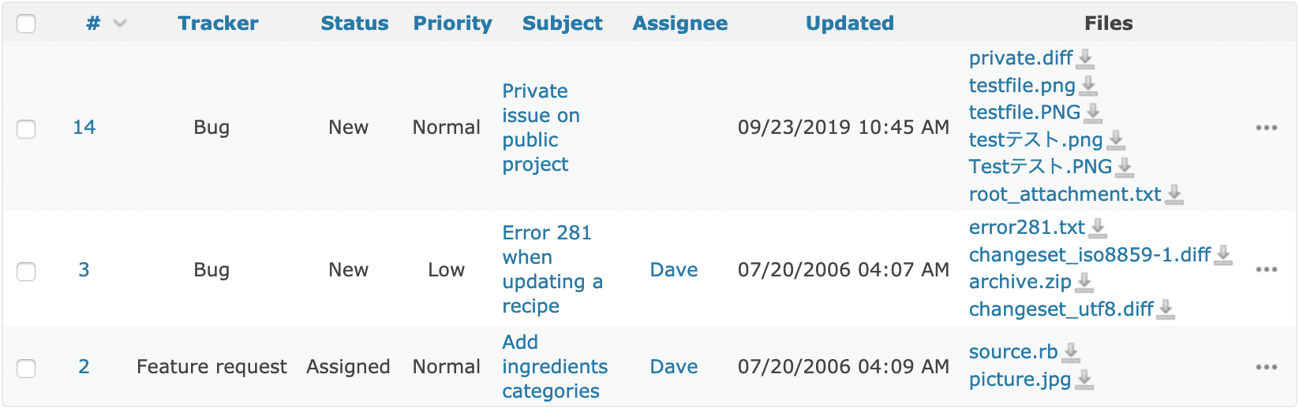Download root_attachment.txt using its arrow icon
1299x415 pixels.
click(1175, 195)
